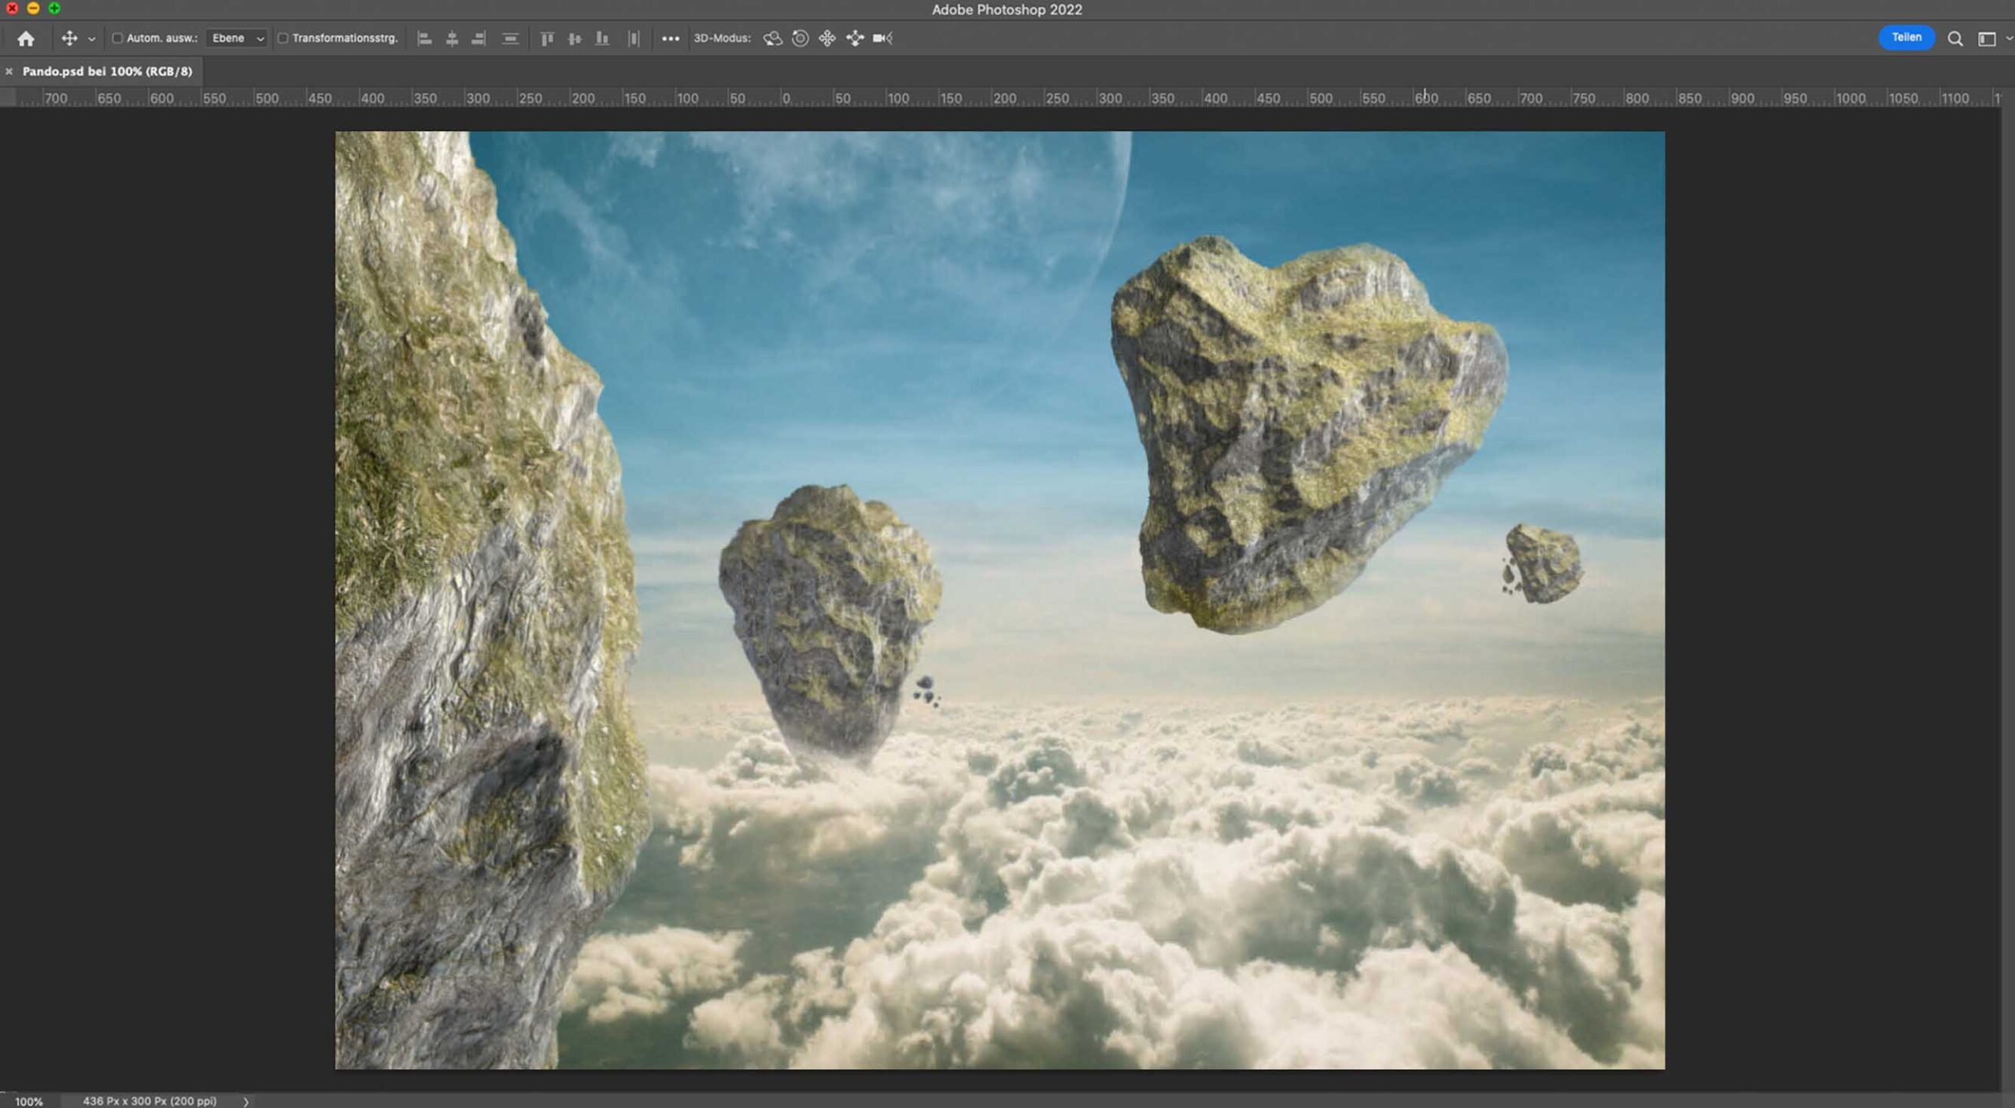Distribute layers horizontally icon
This screenshot has height=1108, width=2015.
tap(634, 38)
